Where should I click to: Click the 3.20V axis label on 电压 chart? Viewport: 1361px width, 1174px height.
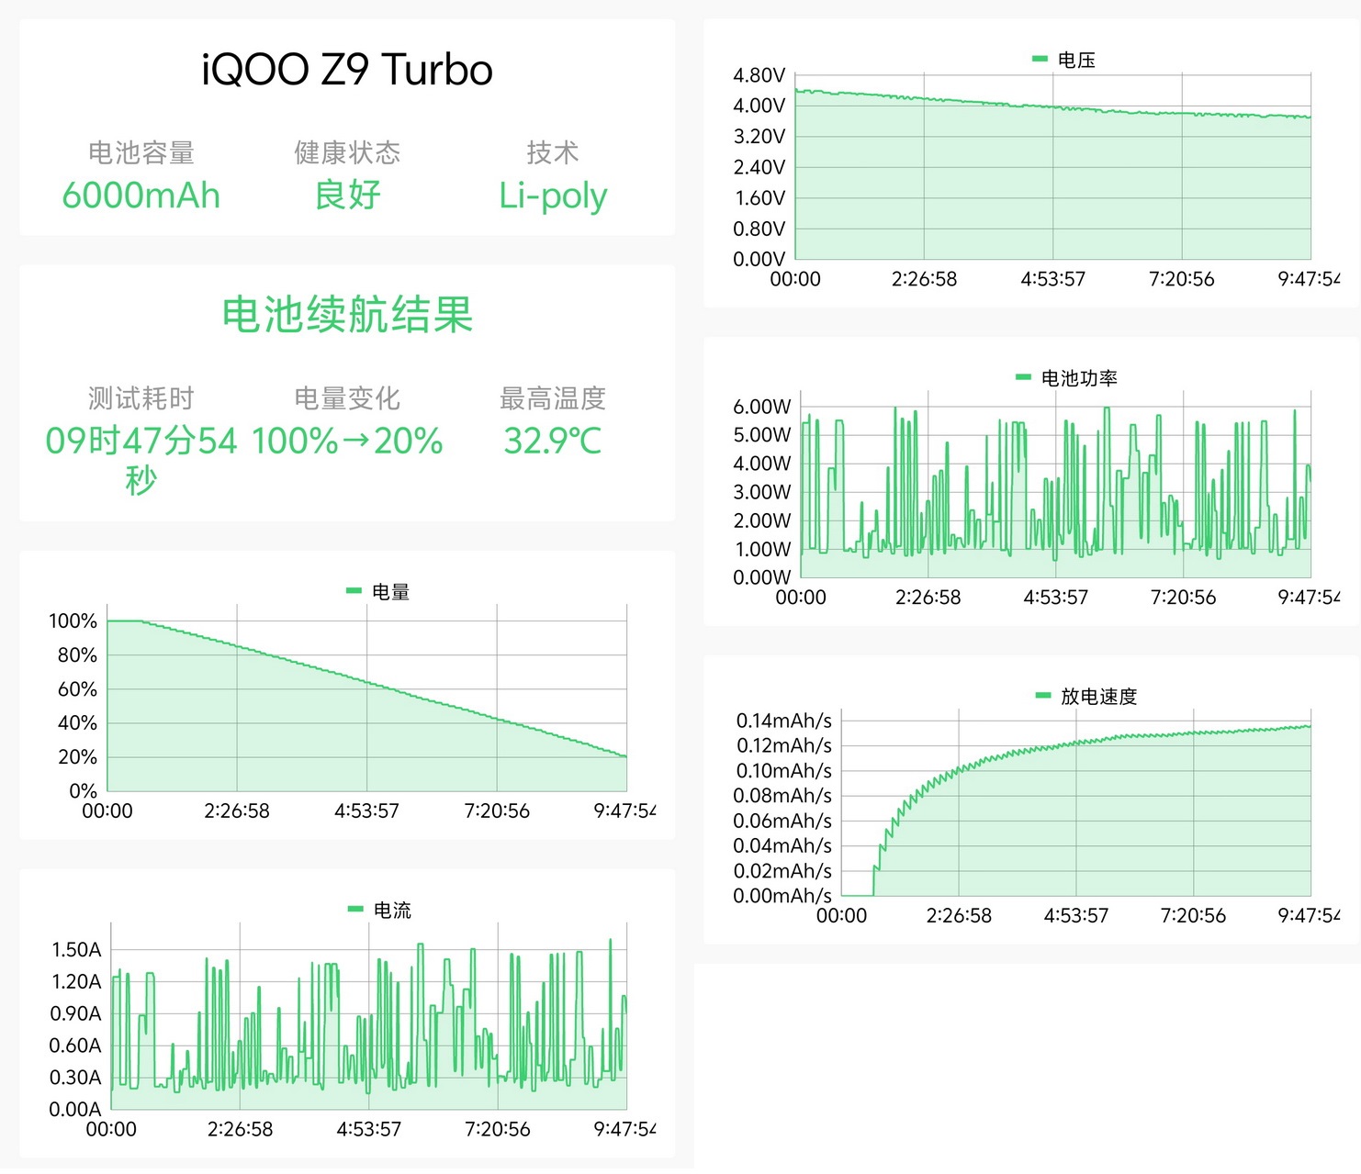pos(759,137)
